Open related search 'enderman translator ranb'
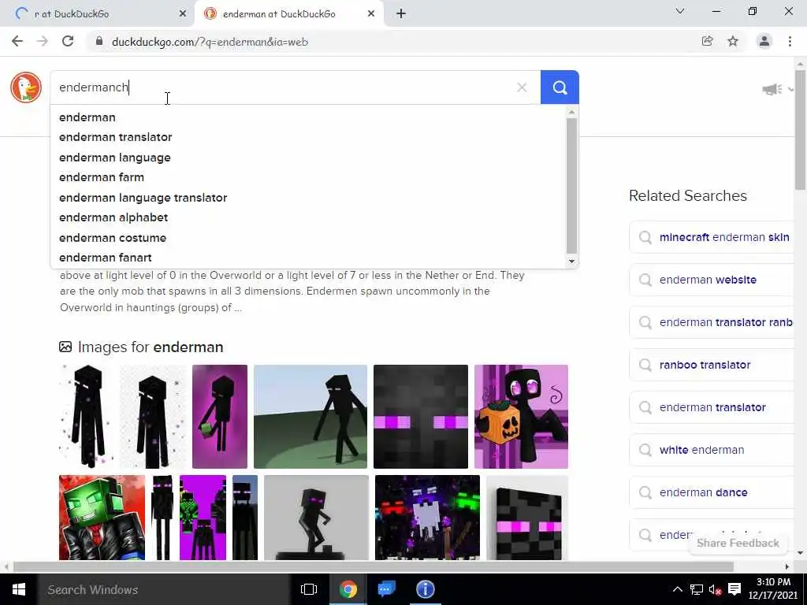Viewport: 807px width, 605px height. click(x=712, y=322)
